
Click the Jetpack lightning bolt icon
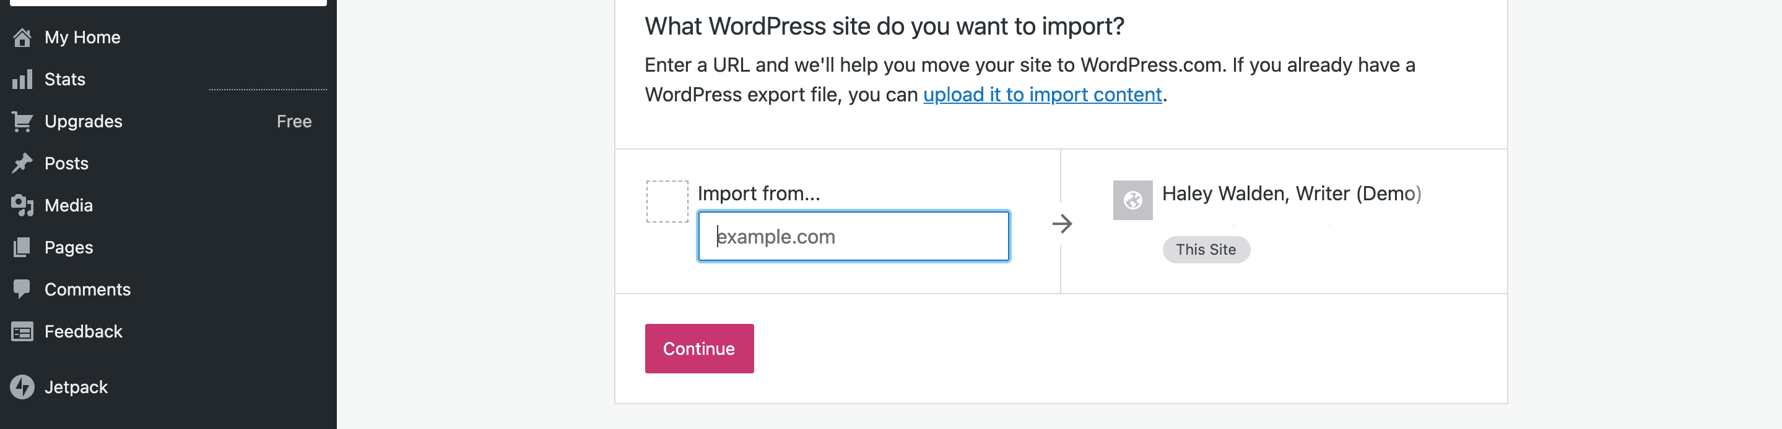pos(22,387)
